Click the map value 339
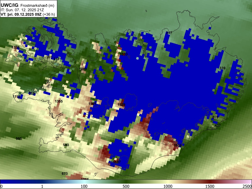The image size is (252, 189). coord(222,68)
